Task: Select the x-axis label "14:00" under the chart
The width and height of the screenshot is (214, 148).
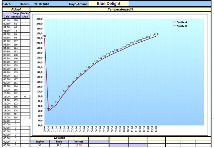Action: click(x=156, y=129)
